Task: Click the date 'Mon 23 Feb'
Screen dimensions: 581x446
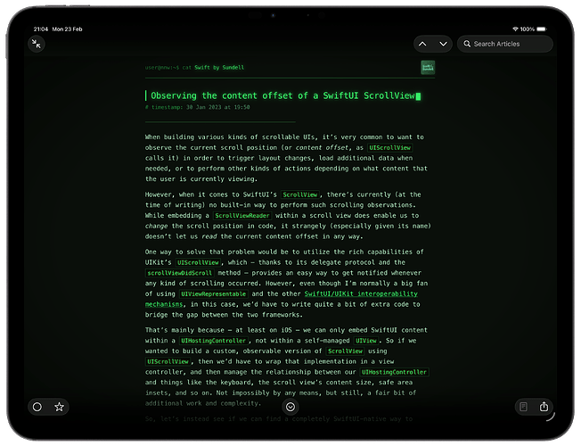Action: point(67,29)
